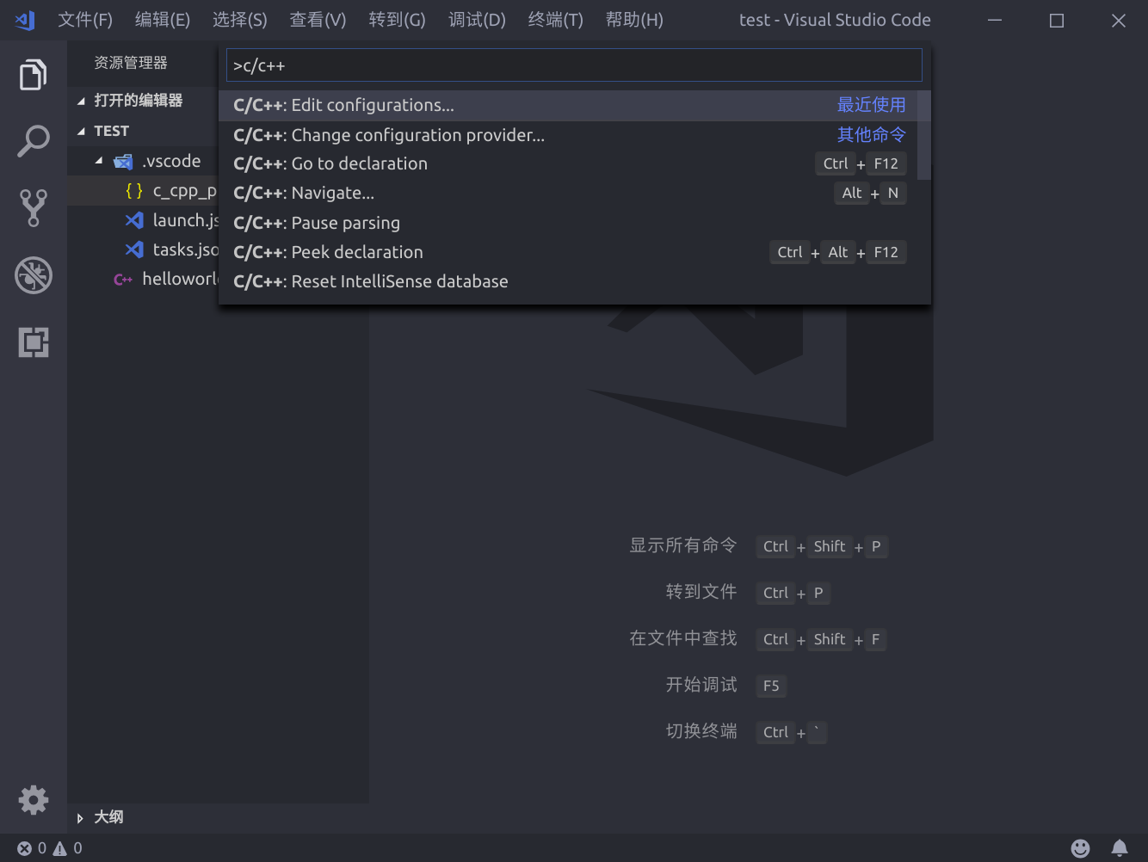This screenshot has width=1148, height=862.
Task: Run C/C++: Pause parsing command
Action: [568, 223]
